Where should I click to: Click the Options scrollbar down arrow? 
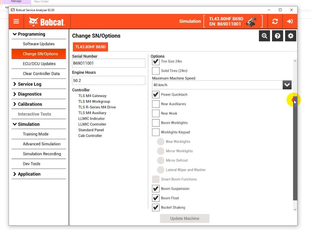tap(295, 209)
